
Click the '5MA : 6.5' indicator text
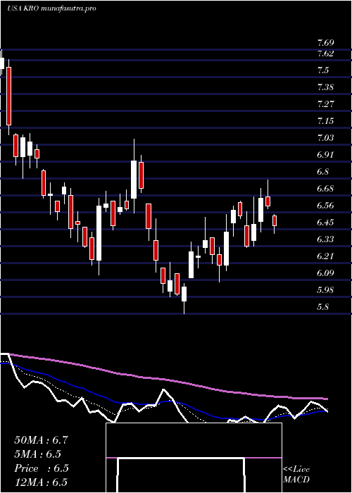38,454
